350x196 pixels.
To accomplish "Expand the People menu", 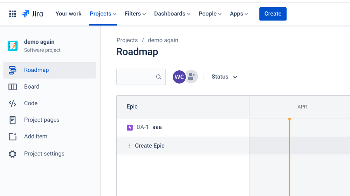I will point(210,14).
